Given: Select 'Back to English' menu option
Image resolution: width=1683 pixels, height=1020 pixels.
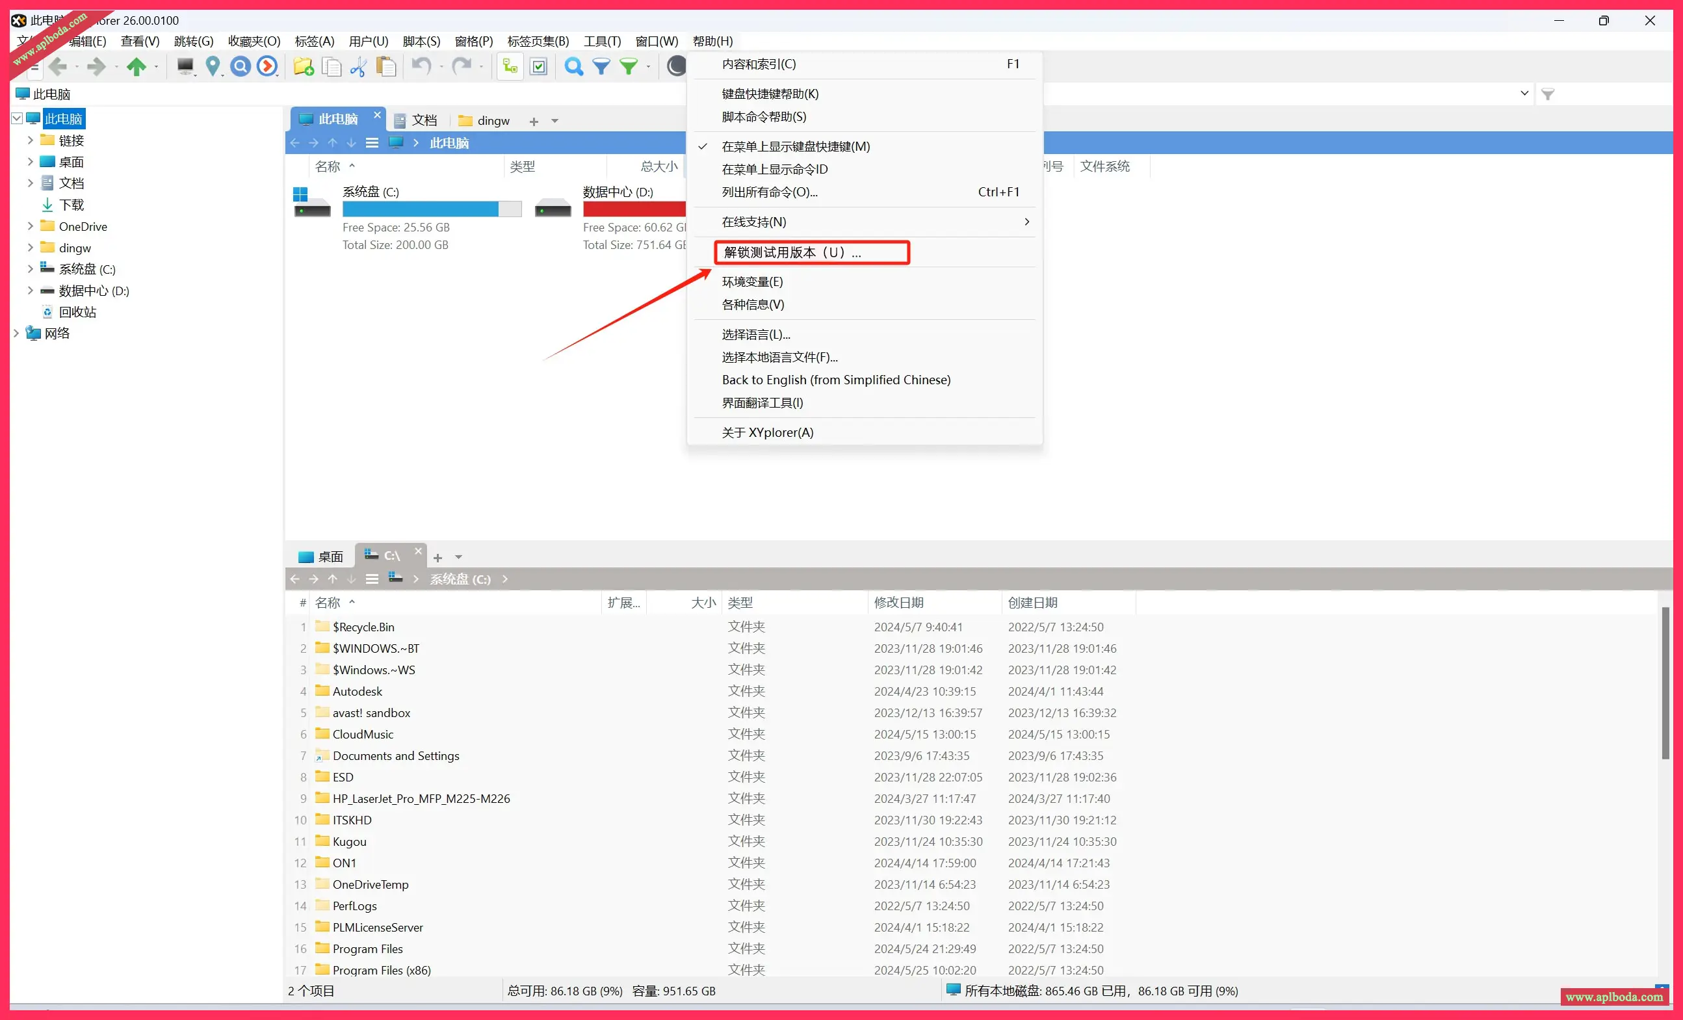Looking at the screenshot, I should (835, 380).
